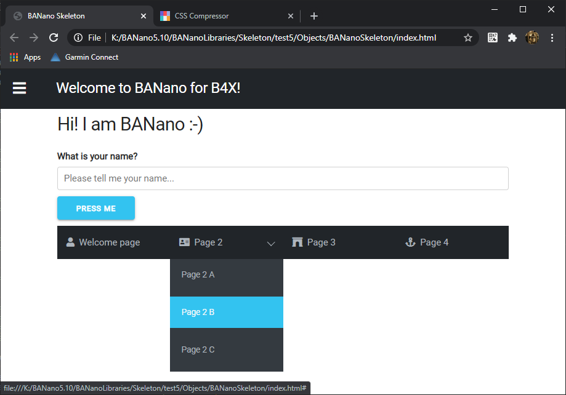
Task: Open the Extensions puzzle piece icon
Action: click(x=512, y=38)
